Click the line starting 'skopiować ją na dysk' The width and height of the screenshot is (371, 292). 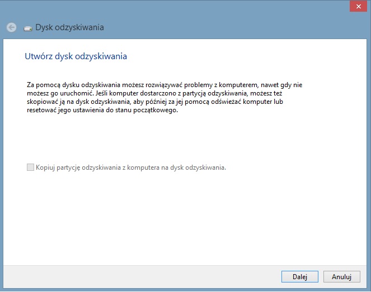pyautogui.click(x=155, y=102)
